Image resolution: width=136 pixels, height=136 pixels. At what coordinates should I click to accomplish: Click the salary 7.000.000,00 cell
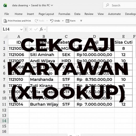(94, 104)
